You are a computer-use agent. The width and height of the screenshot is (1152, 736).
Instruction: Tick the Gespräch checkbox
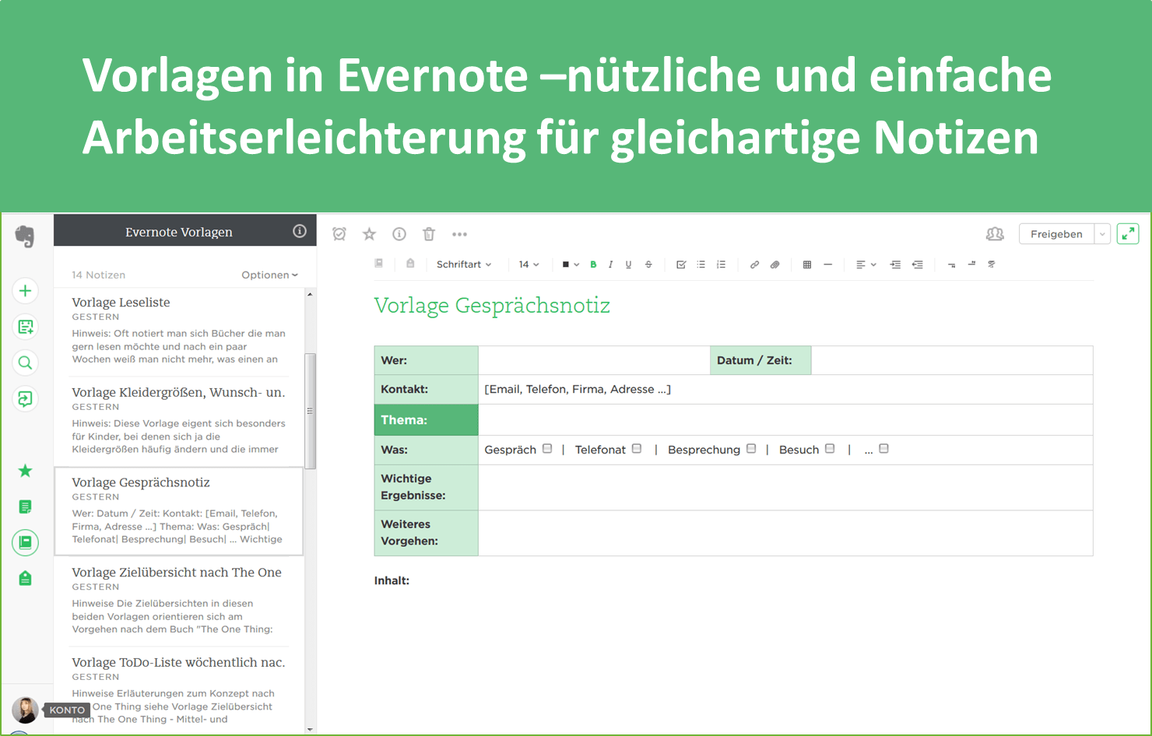pyautogui.click(x=547, y=449)
